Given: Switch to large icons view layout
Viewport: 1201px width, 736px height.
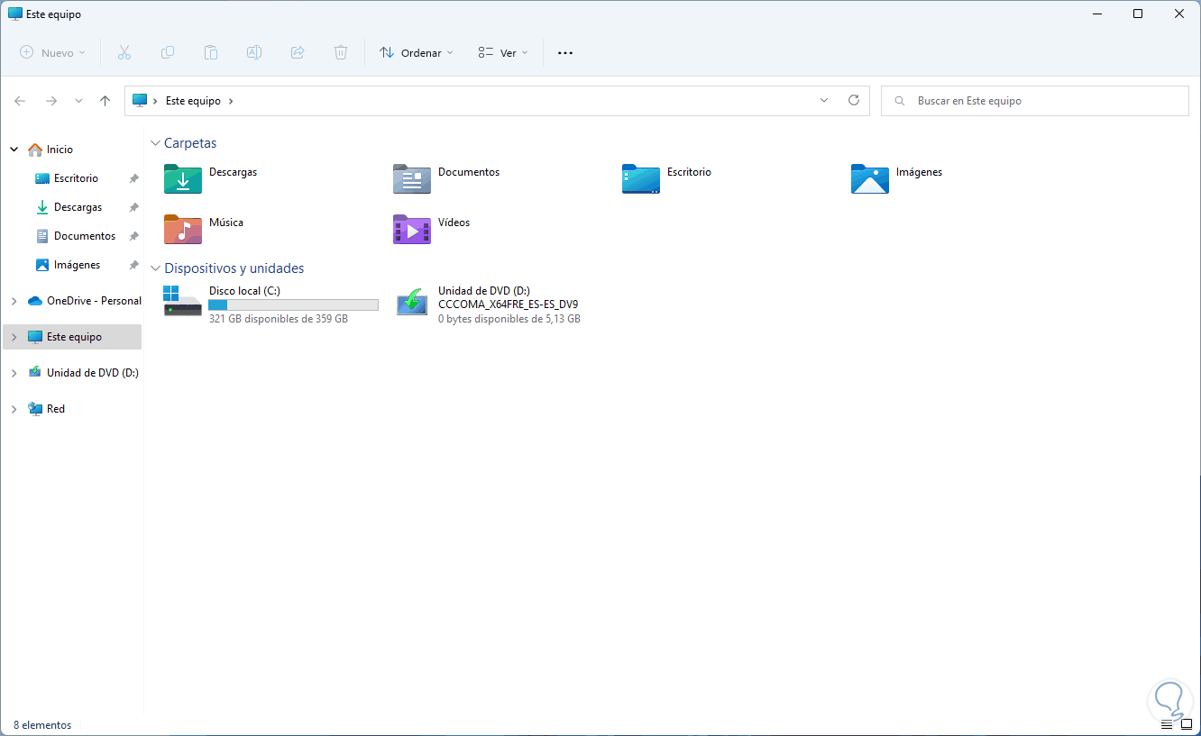Looking at the screenshot, I should tap(1187, 724).
